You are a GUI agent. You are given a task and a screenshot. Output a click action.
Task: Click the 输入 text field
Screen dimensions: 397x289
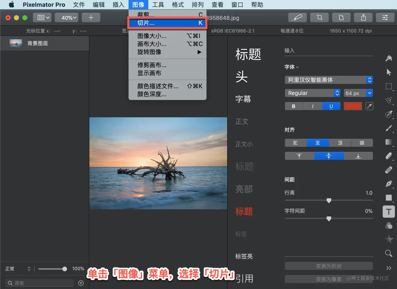pos(329,51)
